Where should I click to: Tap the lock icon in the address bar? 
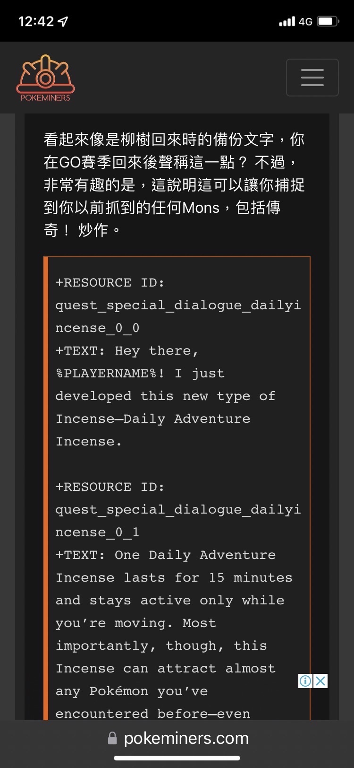(112, 738)
